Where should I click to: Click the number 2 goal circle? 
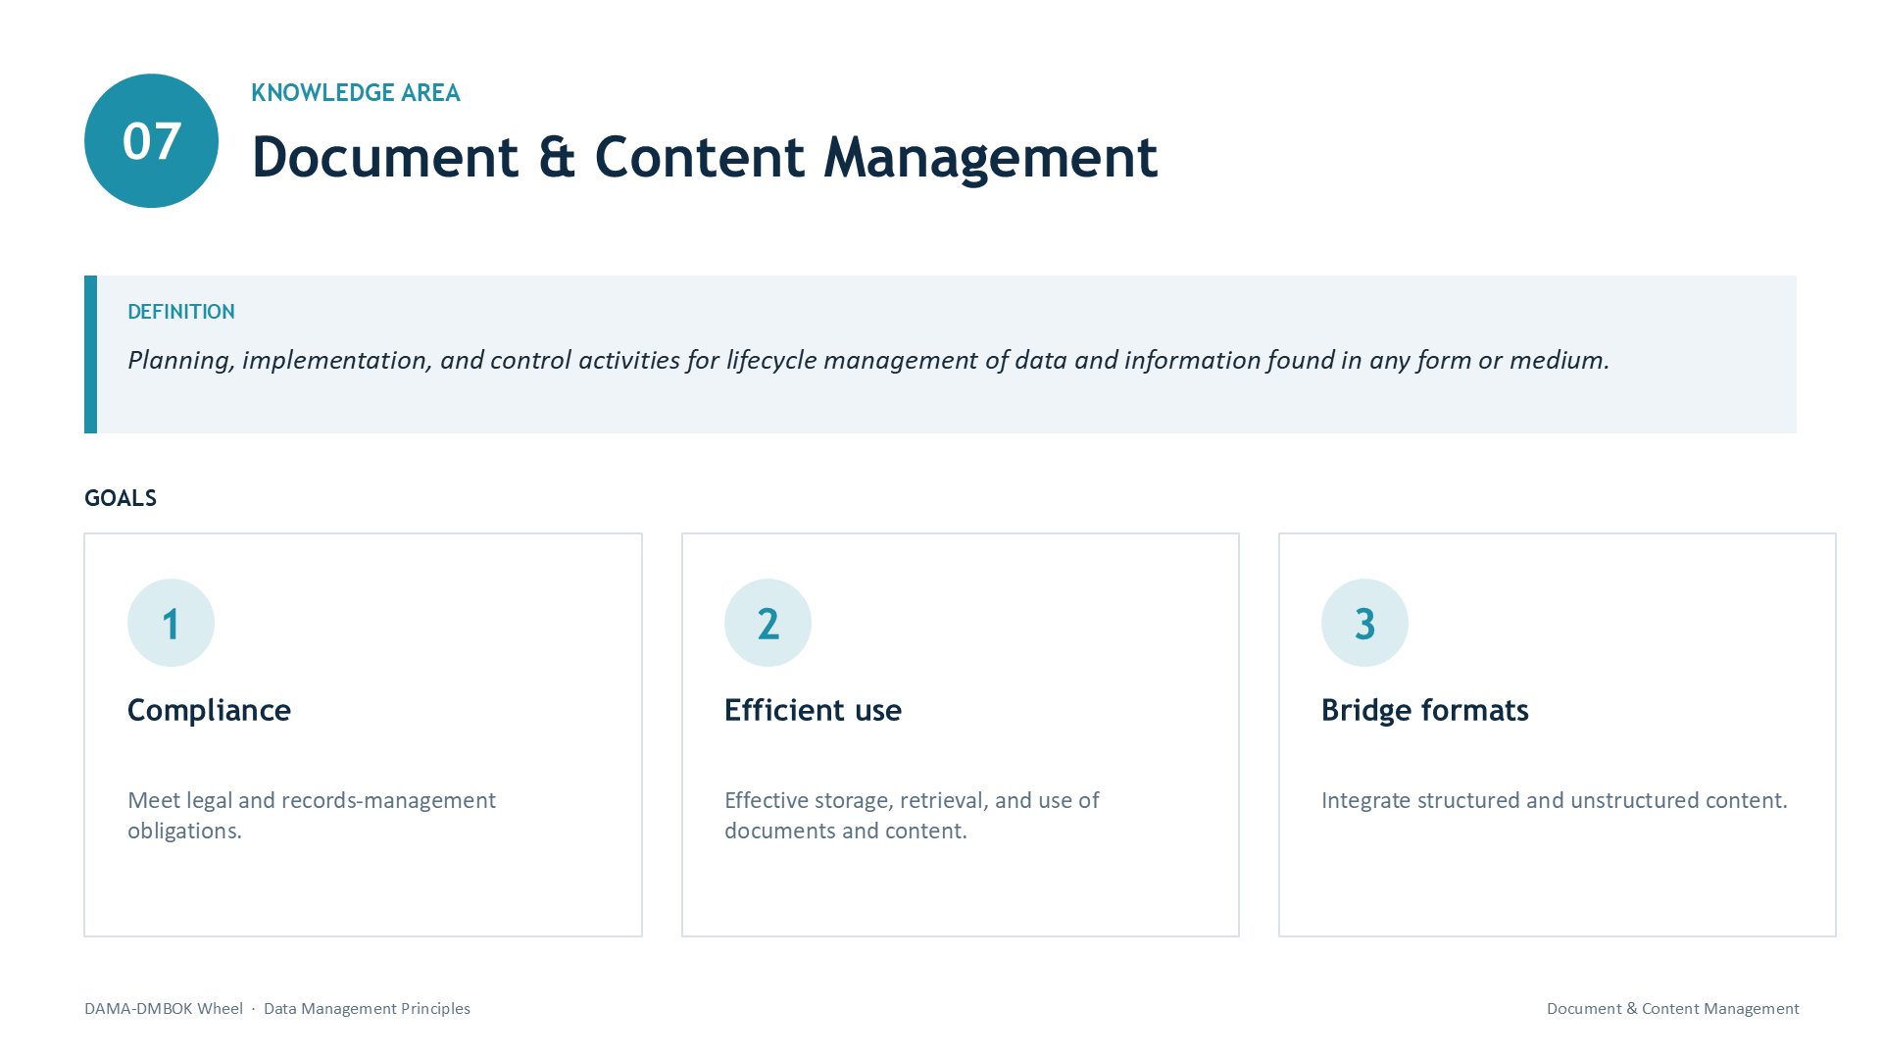[768, 623]
